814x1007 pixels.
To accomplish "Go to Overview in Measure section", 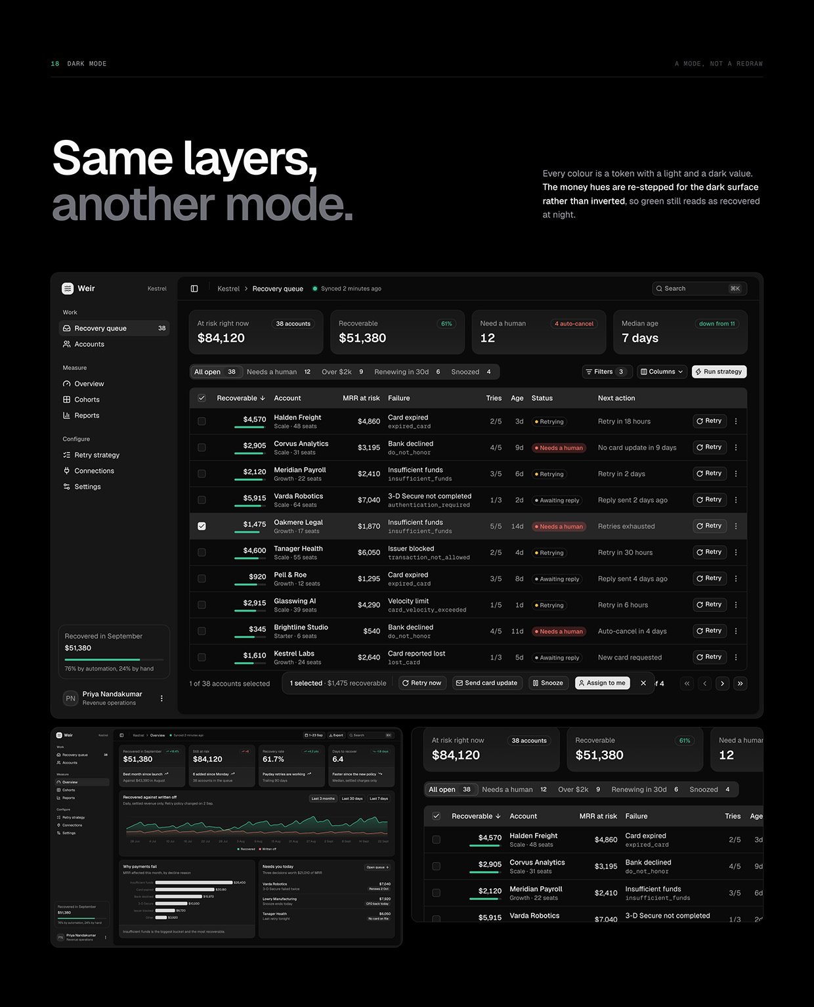I will pyautogui.click(x=114, y=384).
